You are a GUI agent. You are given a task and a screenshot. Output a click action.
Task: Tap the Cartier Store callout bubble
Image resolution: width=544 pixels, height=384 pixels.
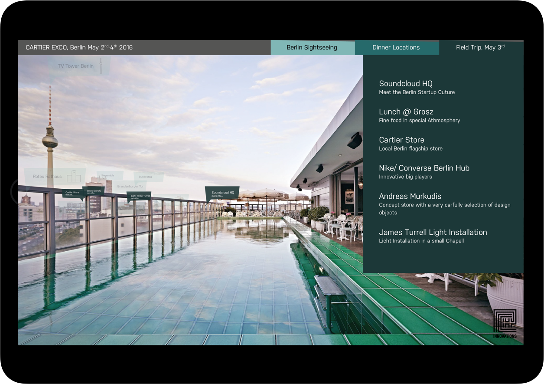pyautogui.click(x=73, y=194)
